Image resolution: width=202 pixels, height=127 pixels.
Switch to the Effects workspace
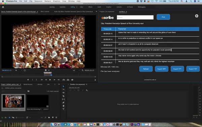90,7
